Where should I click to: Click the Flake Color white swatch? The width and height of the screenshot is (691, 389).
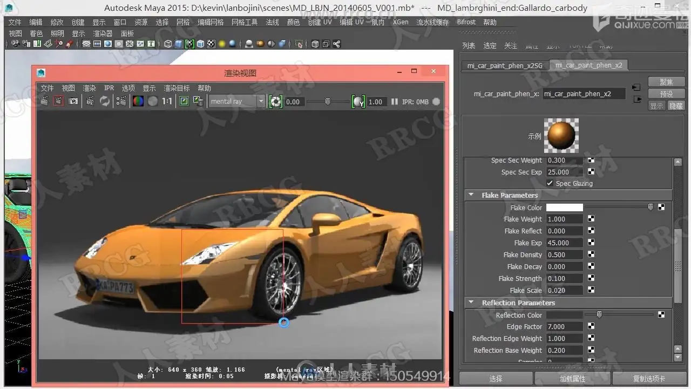(x=565, y=207)
